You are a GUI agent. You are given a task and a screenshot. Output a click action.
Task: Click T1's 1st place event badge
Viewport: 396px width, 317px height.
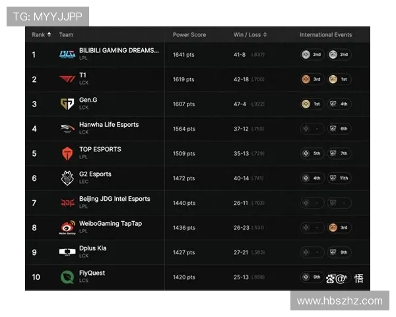(339, 79)
